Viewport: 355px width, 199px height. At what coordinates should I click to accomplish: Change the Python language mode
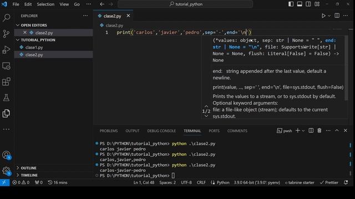click(223, 182)
